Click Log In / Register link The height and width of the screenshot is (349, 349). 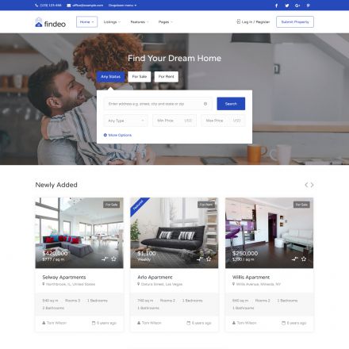[253, 22]
